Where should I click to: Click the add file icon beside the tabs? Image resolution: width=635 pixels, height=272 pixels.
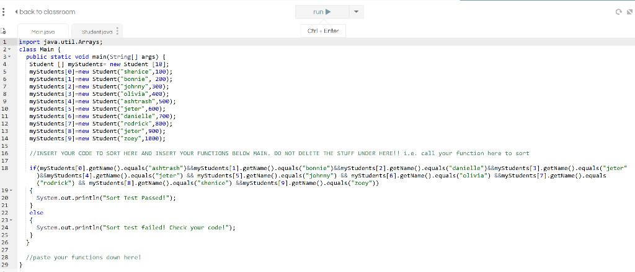point(3,31)
